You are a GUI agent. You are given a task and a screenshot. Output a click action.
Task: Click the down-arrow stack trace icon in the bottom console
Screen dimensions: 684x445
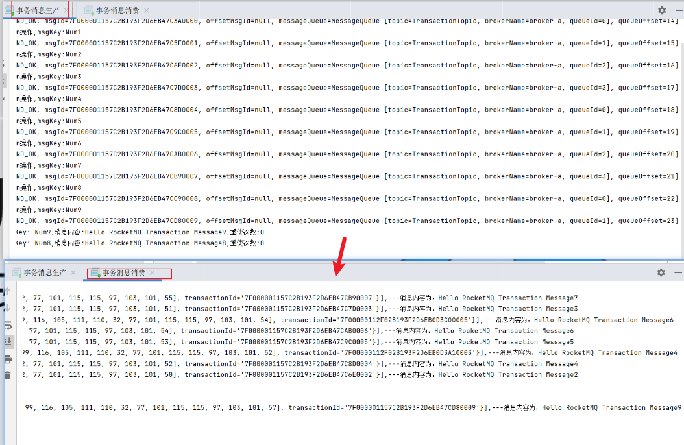pos(7,308)
